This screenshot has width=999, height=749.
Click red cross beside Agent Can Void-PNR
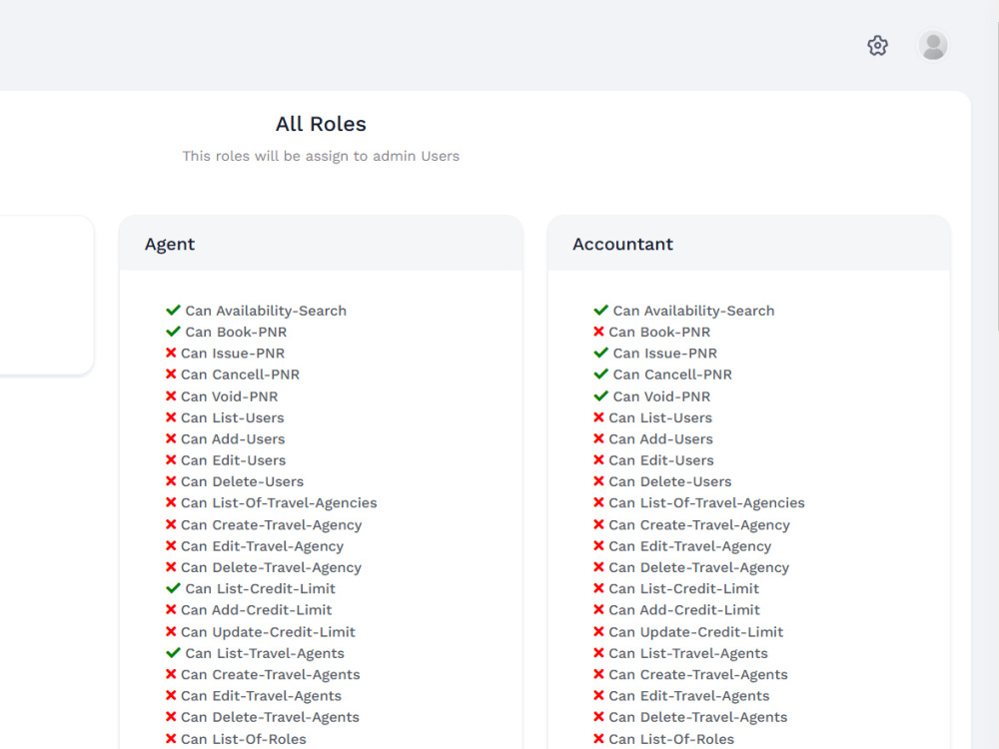click(x=171, y=396)
